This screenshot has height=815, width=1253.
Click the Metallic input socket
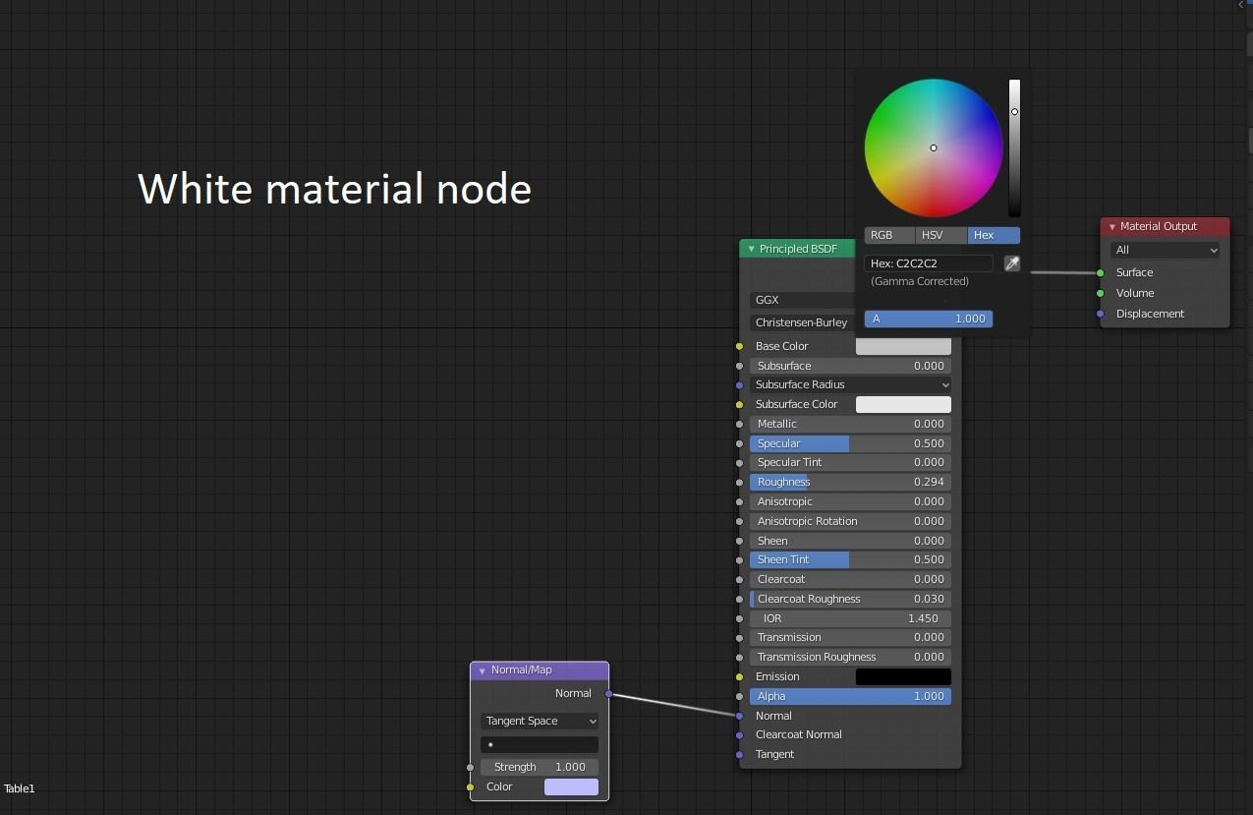[739, 424]
